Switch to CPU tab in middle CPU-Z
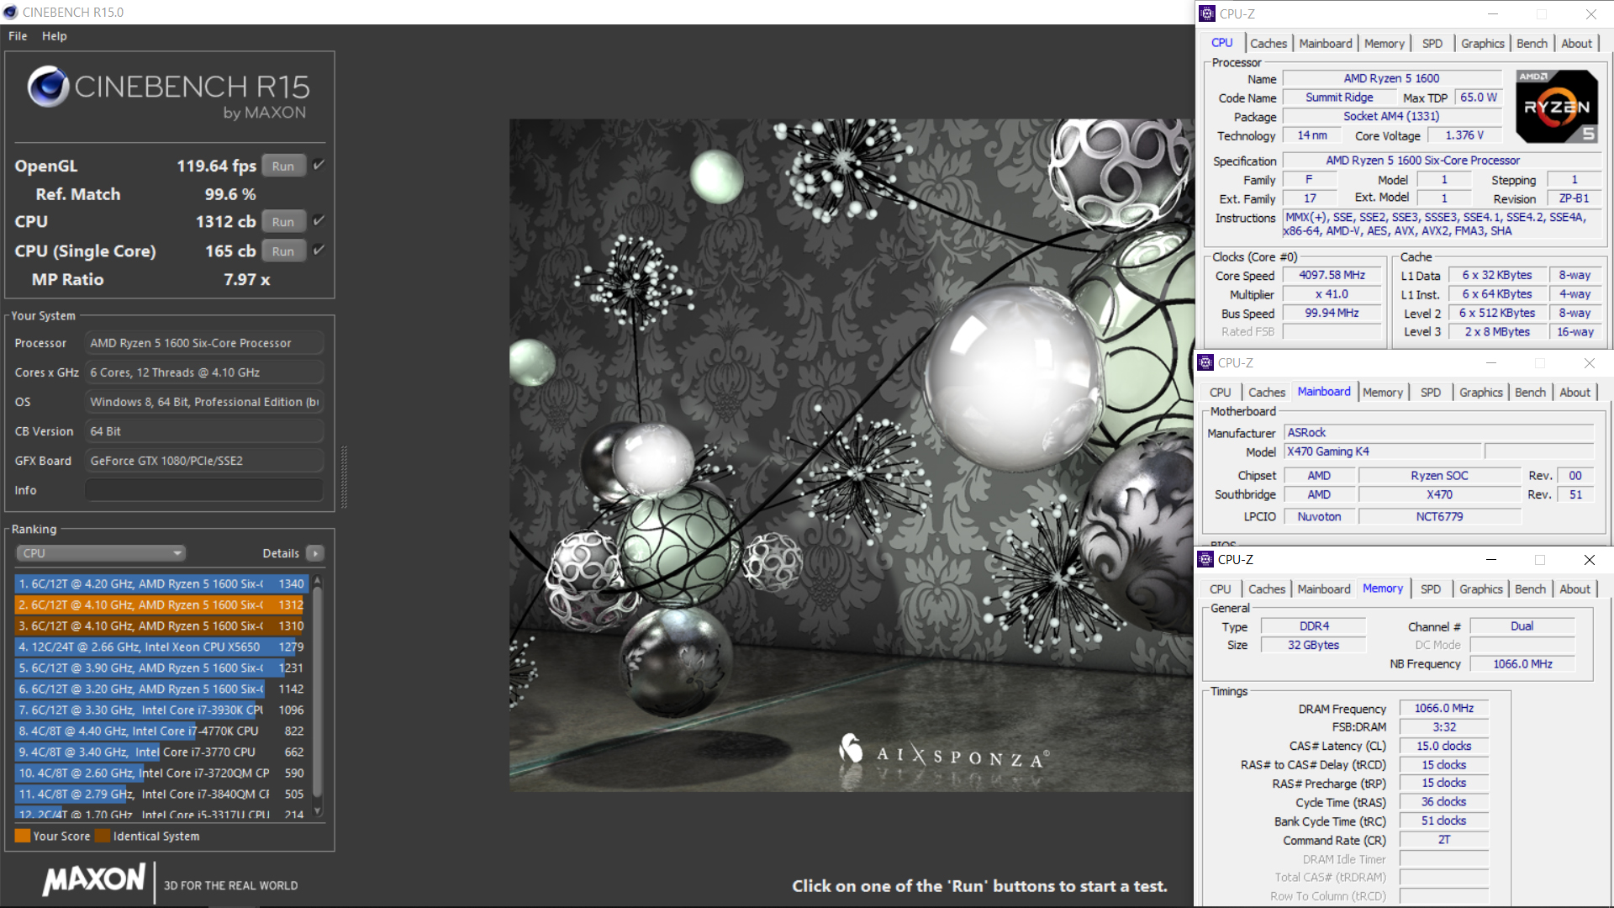The image size is (1614, 908). point(1220,393)
